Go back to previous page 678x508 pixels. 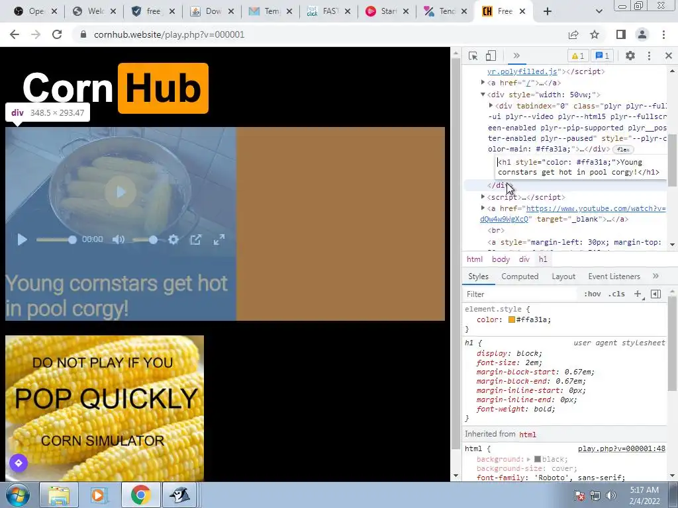[15, 34]
